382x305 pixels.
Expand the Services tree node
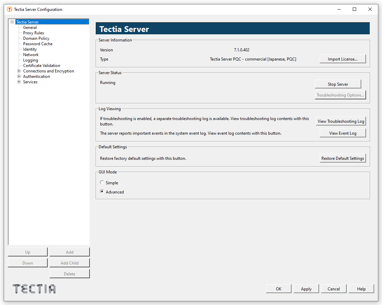(19, 82)
